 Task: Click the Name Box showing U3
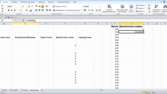tap(6, 20)
